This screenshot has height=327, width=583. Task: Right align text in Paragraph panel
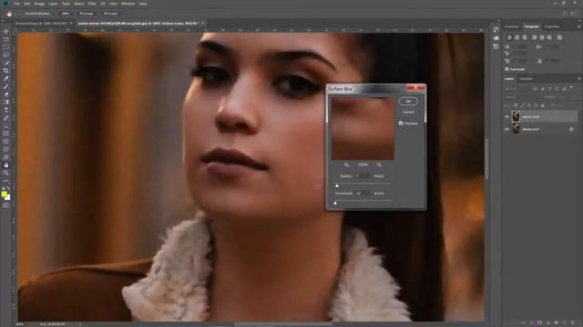(525, 37)
